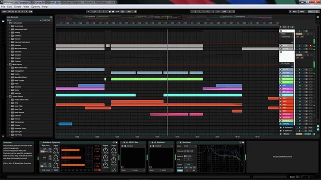Fold the Spectrum device with its triangle

(x=181, y=142)
